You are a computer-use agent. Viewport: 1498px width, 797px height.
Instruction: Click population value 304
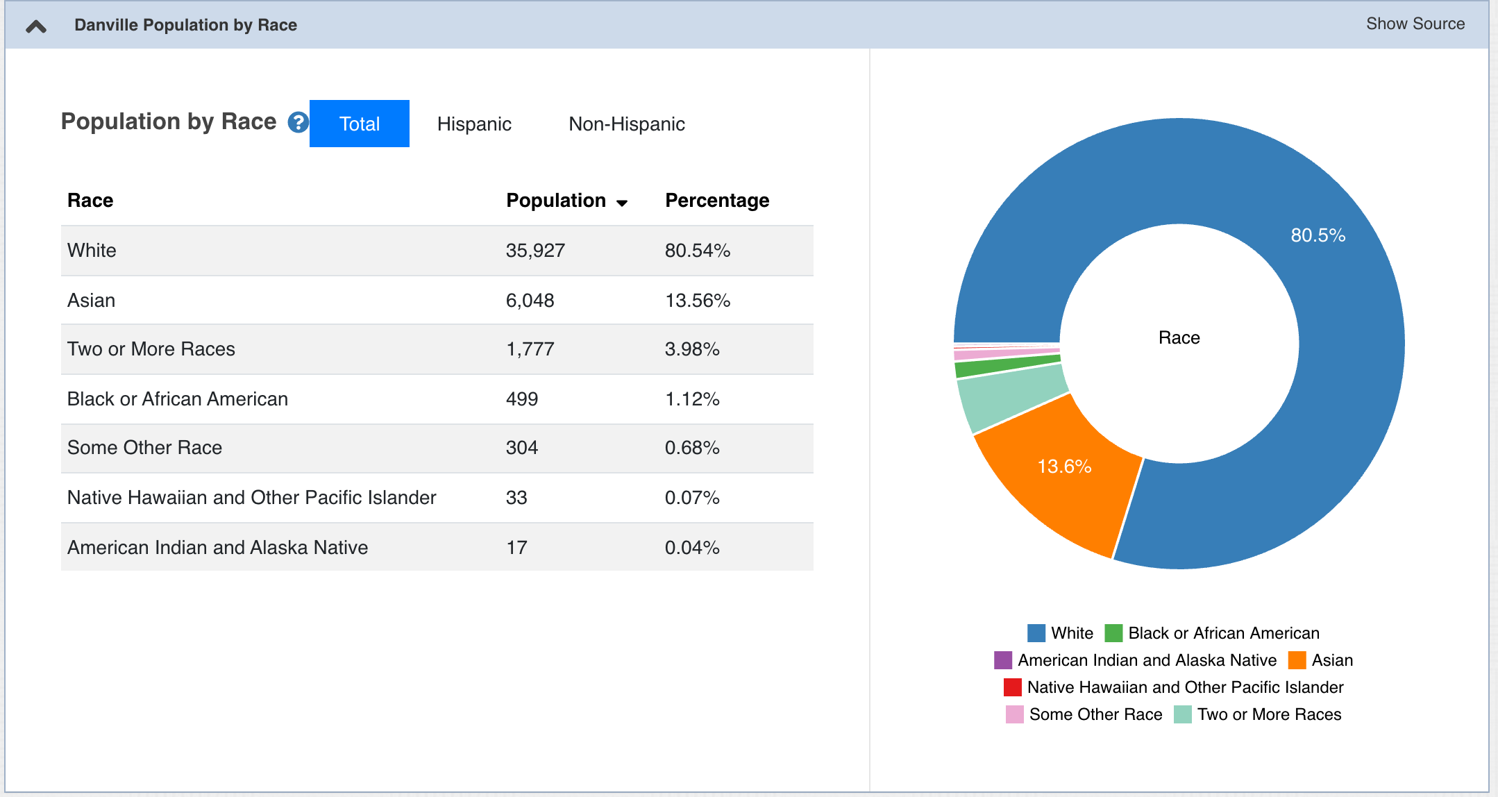[522, 448]
